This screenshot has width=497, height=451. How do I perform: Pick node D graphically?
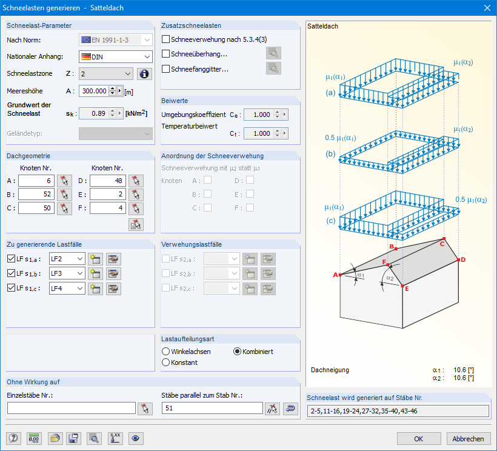[x=136, y=181]
